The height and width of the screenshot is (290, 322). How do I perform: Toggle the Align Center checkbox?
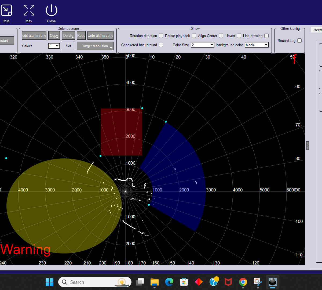point(221,36)
